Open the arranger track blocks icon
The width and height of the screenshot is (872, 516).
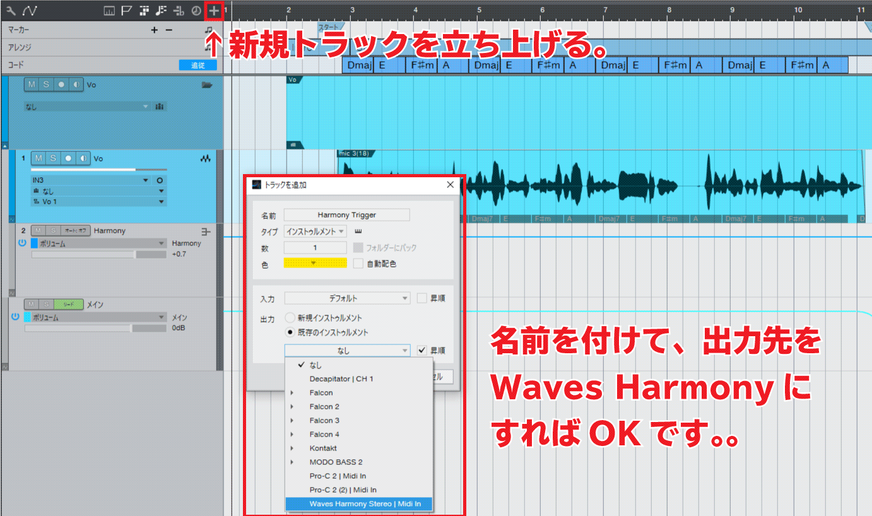(x=144, y=11)
